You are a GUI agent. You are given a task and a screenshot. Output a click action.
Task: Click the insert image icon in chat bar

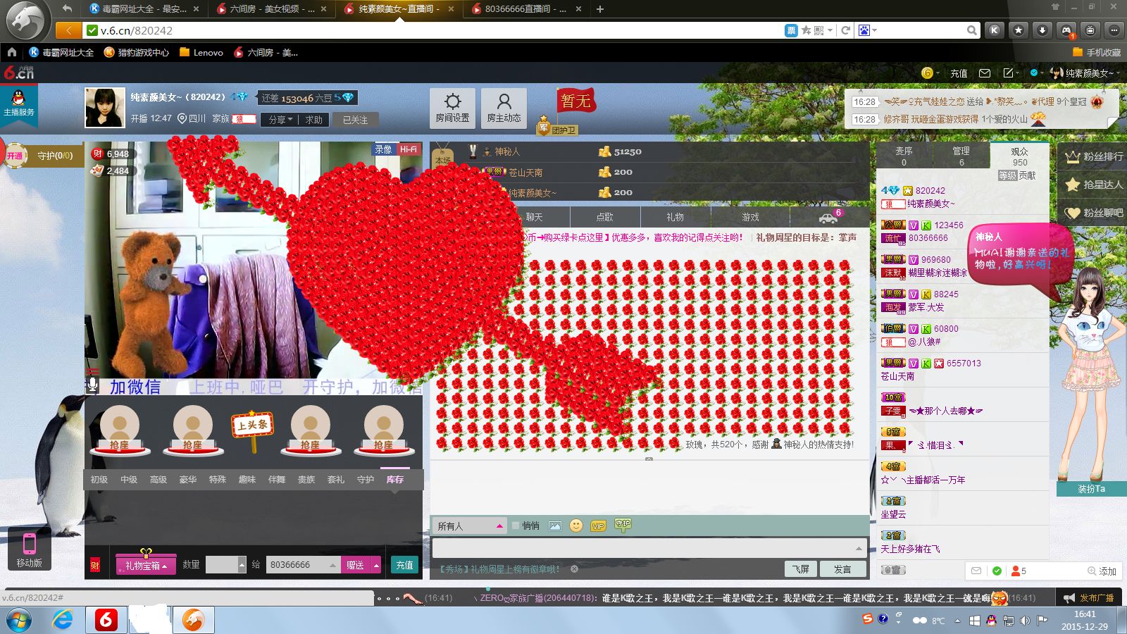click(555, 526)
